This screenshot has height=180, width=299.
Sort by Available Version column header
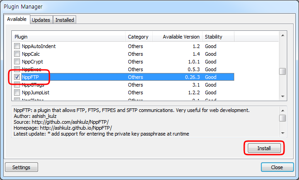pyautogui.click(x=177, y=37)
